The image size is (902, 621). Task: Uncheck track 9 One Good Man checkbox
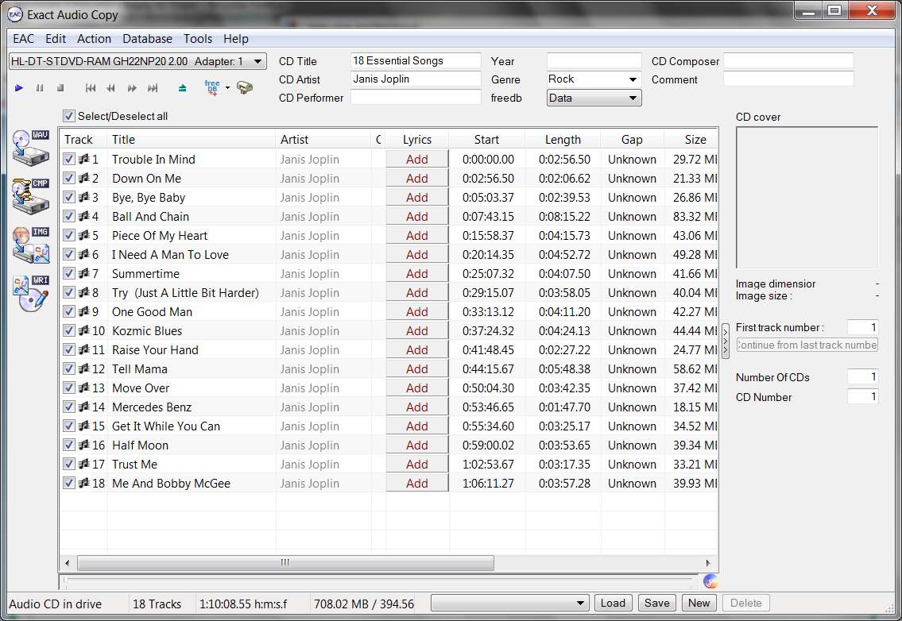pyautogui.click(x=69, y=311)
